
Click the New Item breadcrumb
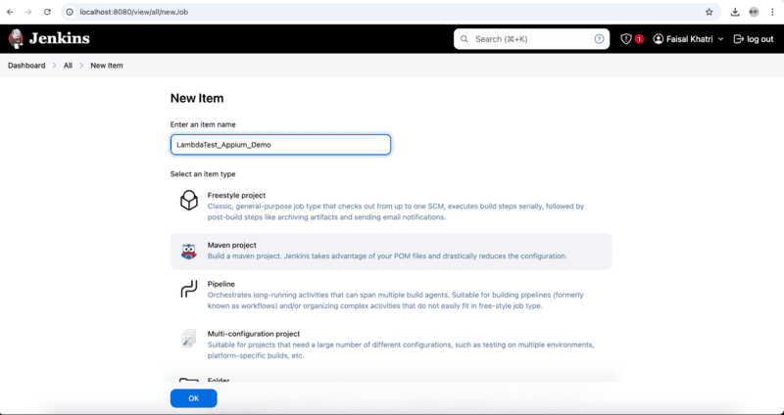pos(107,66)
